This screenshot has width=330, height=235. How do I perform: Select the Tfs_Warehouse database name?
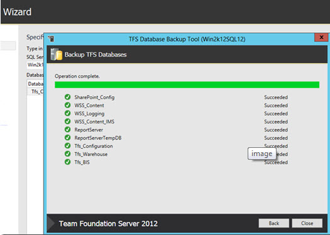[91, 154]
